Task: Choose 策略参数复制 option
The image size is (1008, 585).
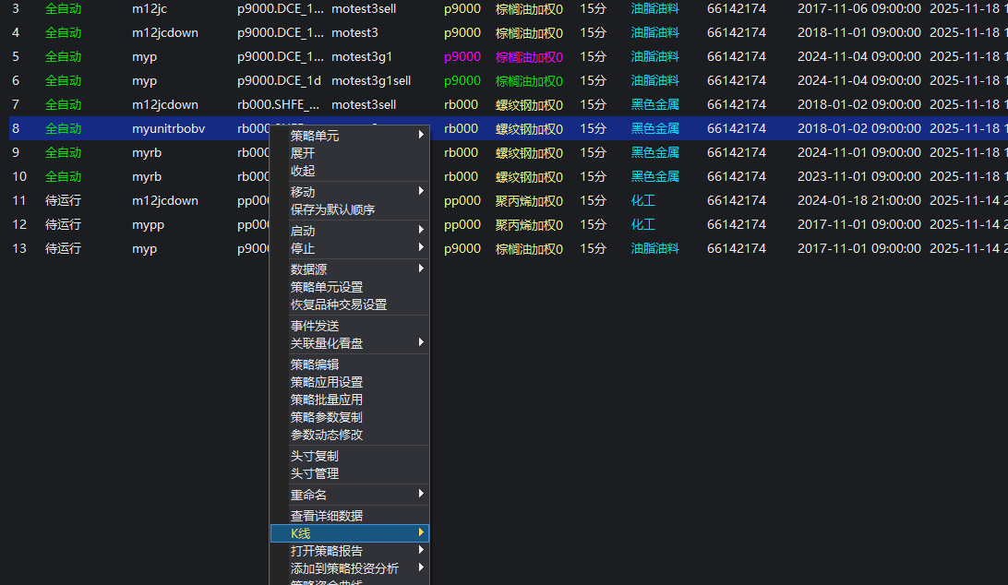Action: 327,417
